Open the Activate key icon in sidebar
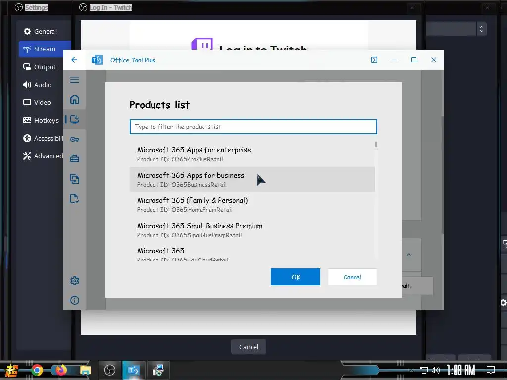This screenshot has width=507, height=380. (75, 139)
